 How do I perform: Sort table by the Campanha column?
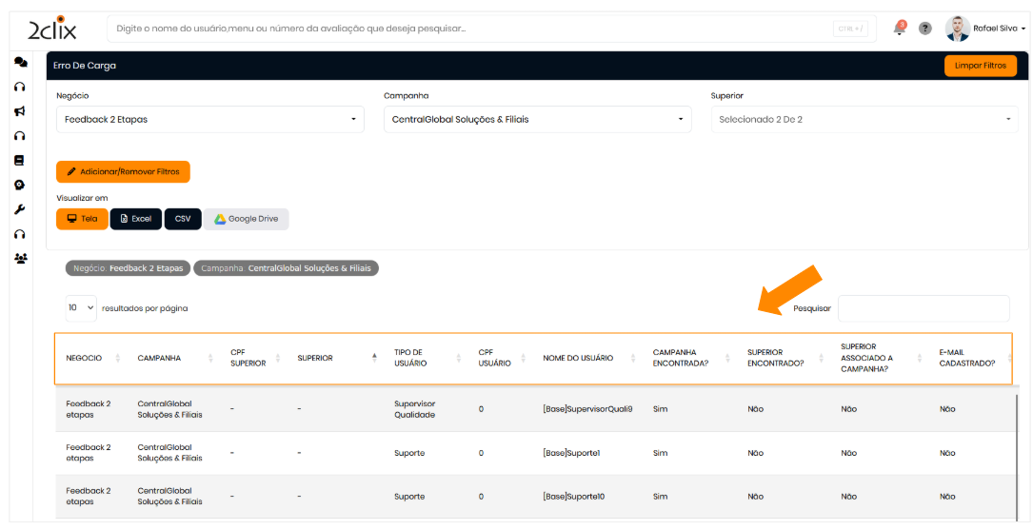click(x=171, y=359)
